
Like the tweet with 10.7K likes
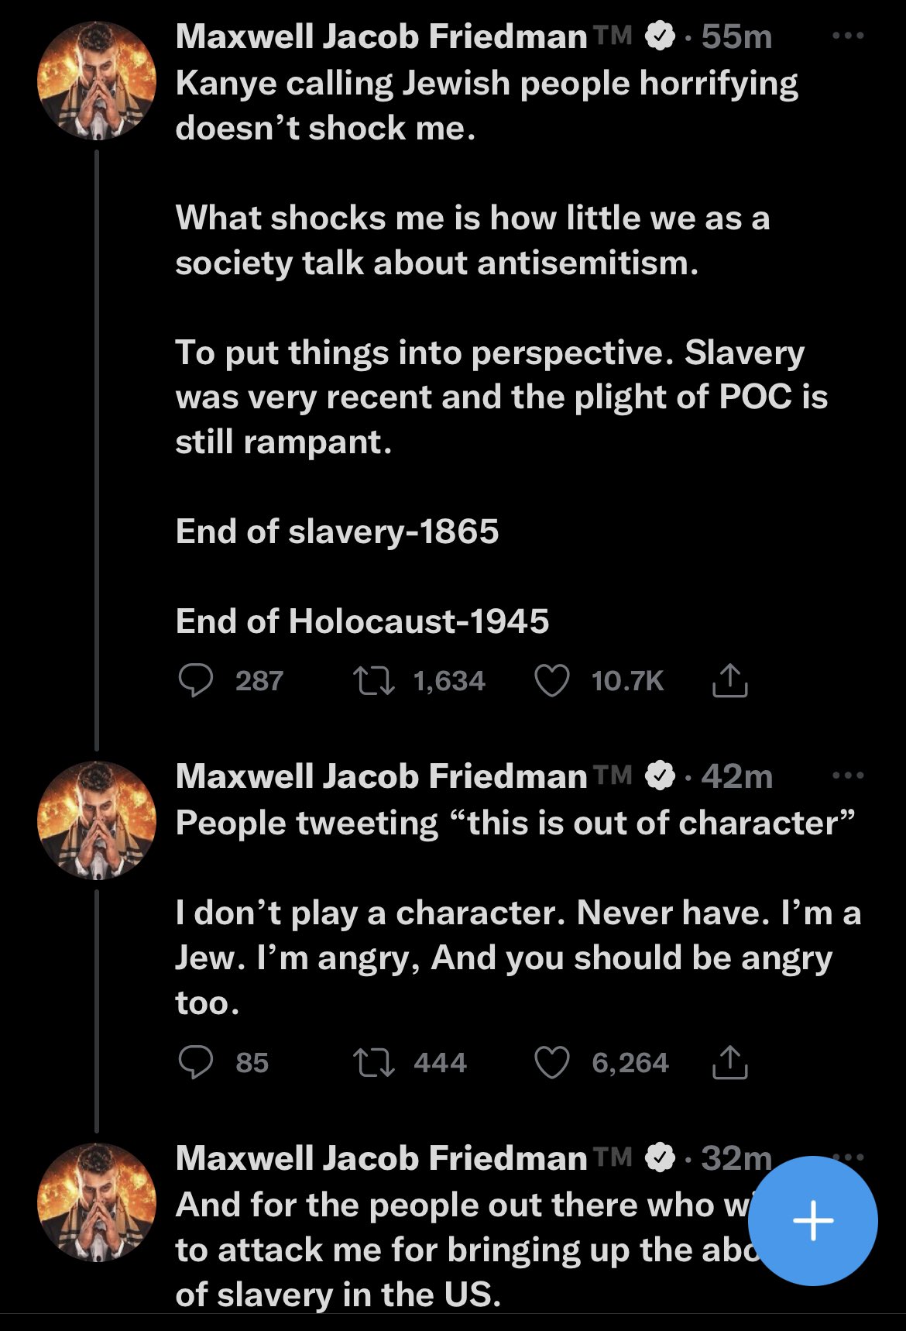(552, 681)
